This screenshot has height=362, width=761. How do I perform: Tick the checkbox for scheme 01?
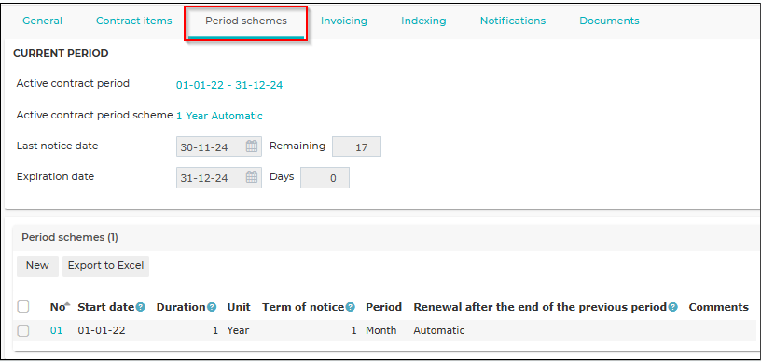(x=22, y=330)
